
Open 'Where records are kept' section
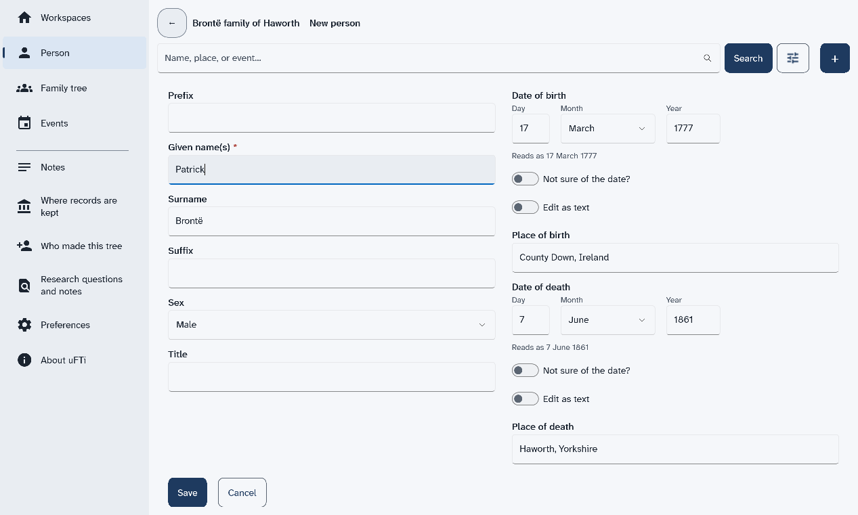click(74, 206)
